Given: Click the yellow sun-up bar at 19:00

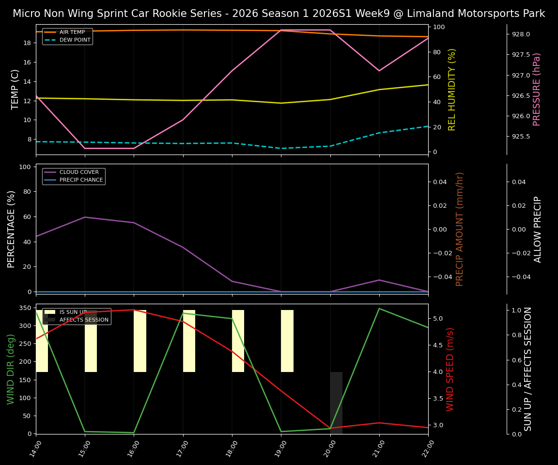Looking at the screenshot, I should click(287, 341).
